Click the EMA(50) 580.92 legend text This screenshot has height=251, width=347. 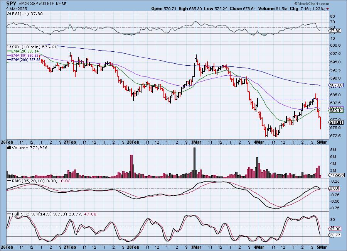(25, 56)
